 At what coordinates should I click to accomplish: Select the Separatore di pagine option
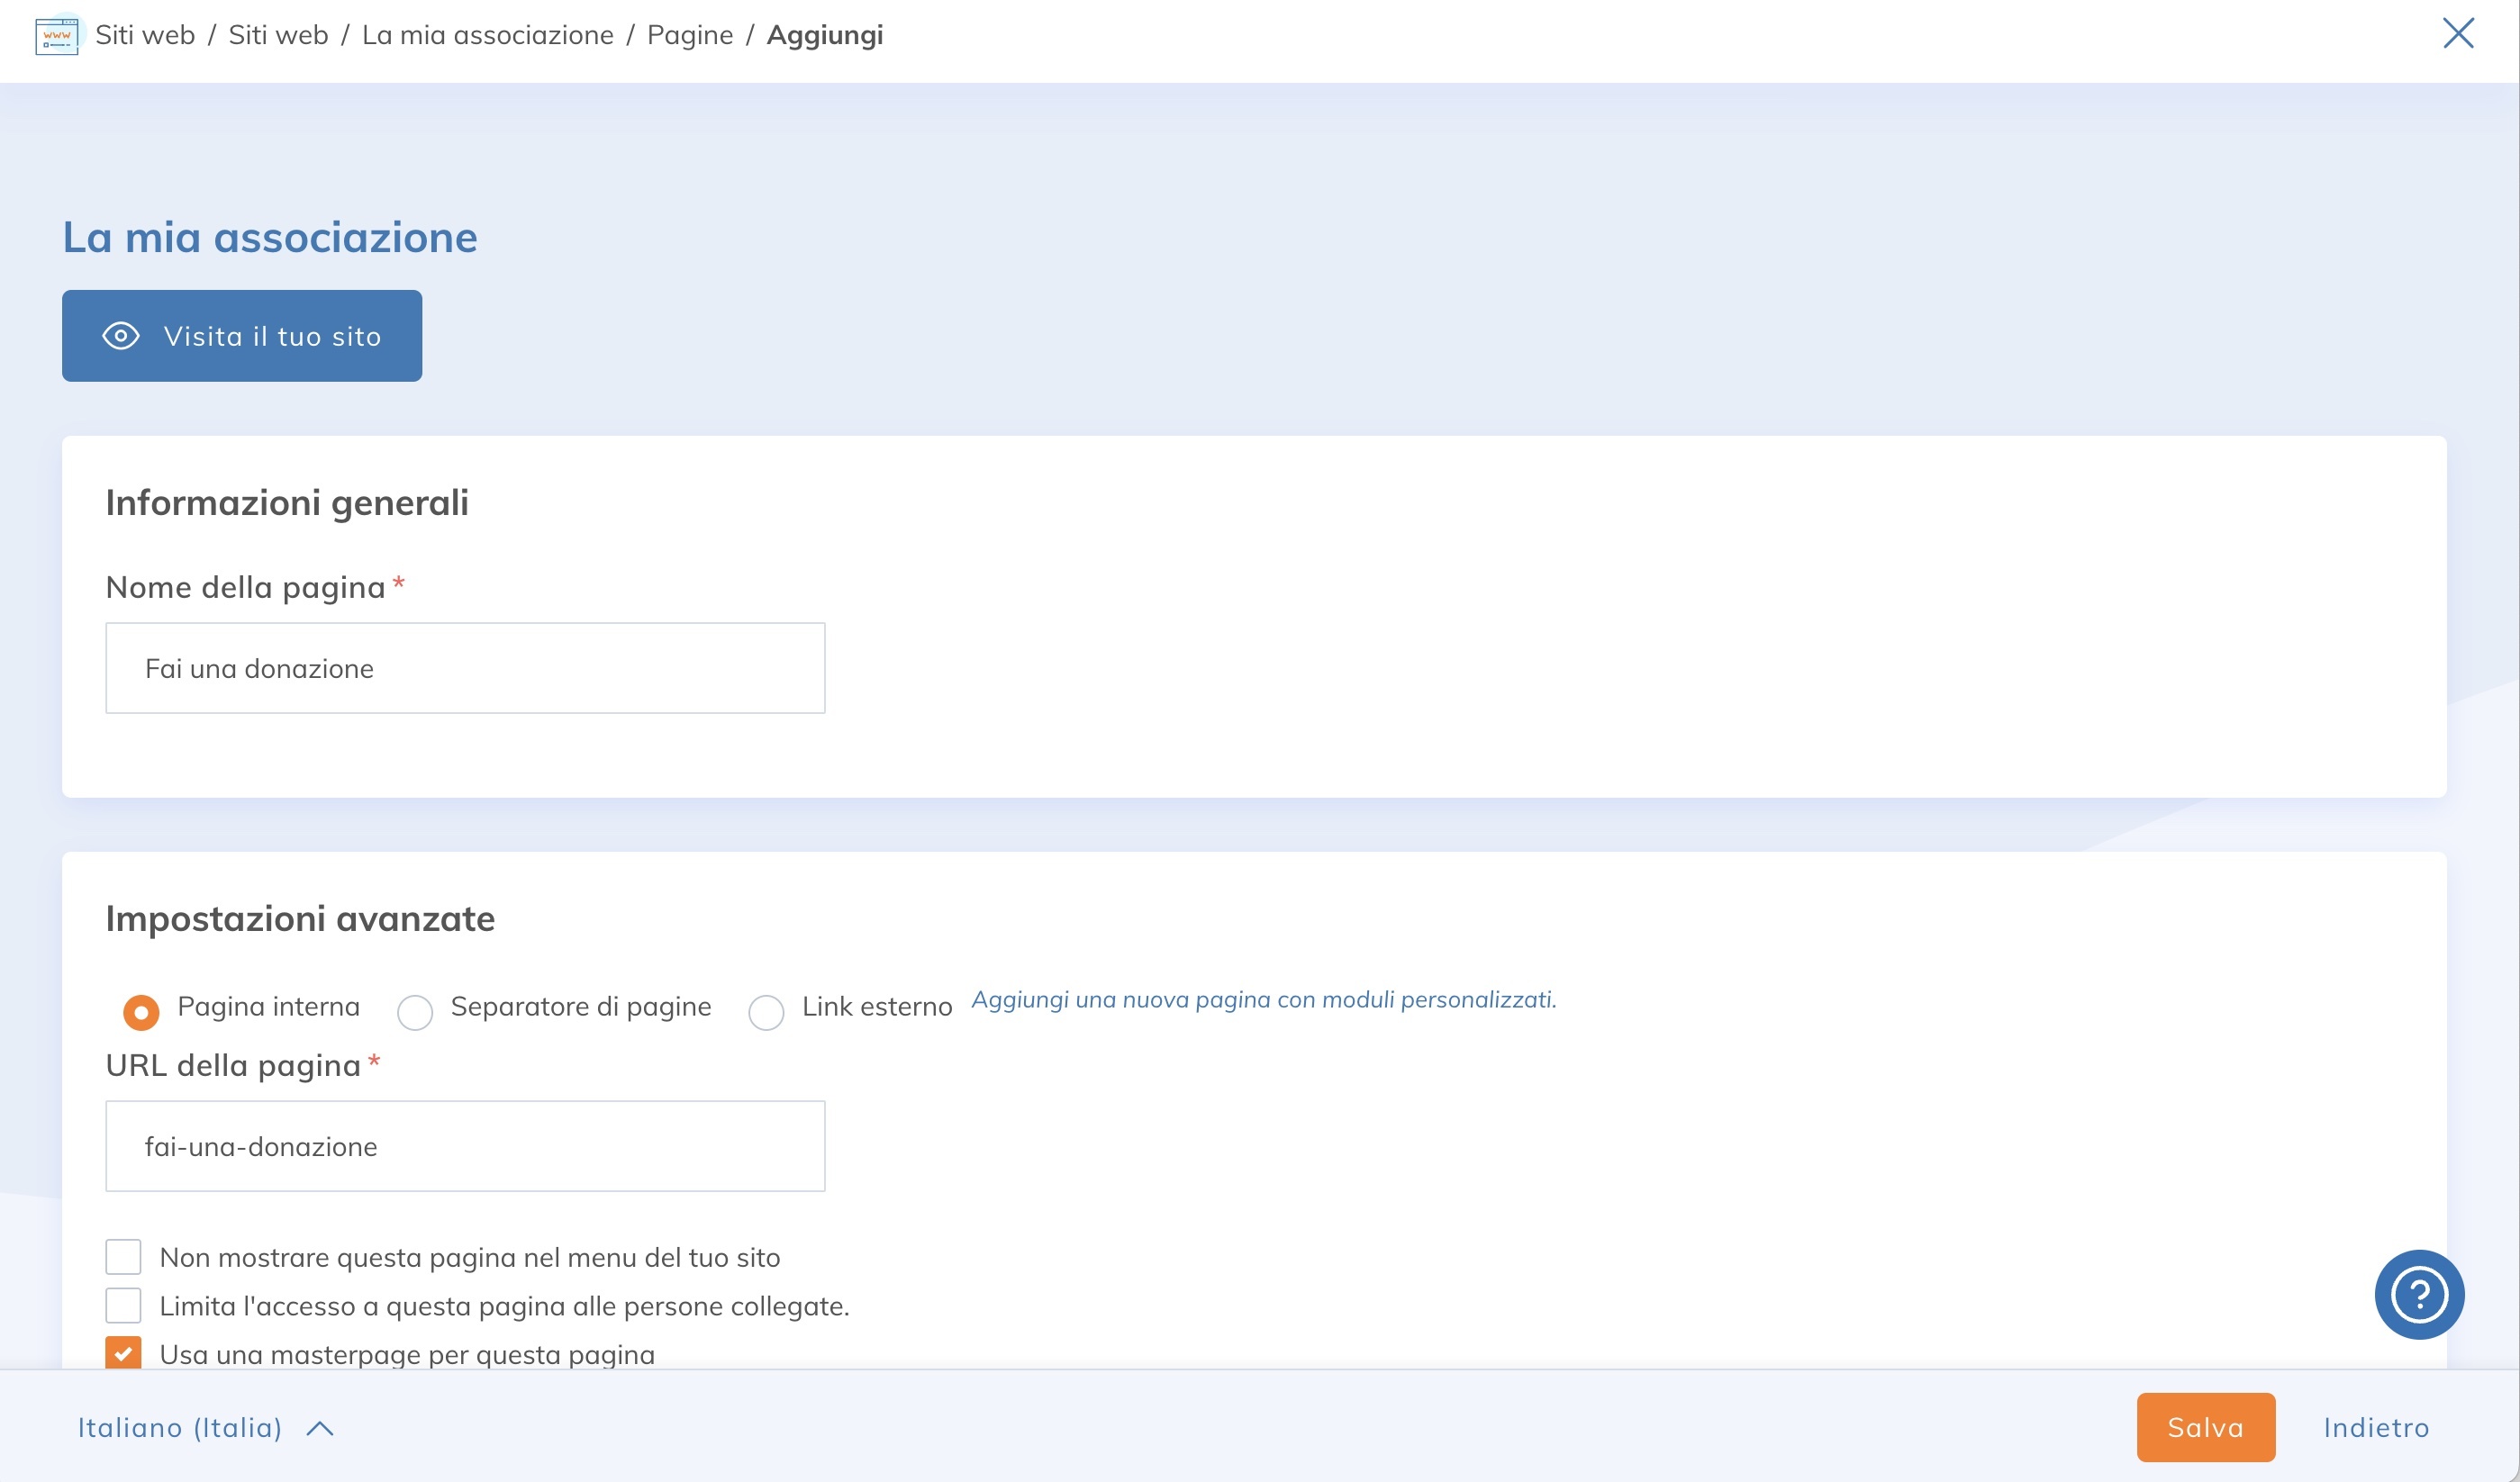point(415,1012)
